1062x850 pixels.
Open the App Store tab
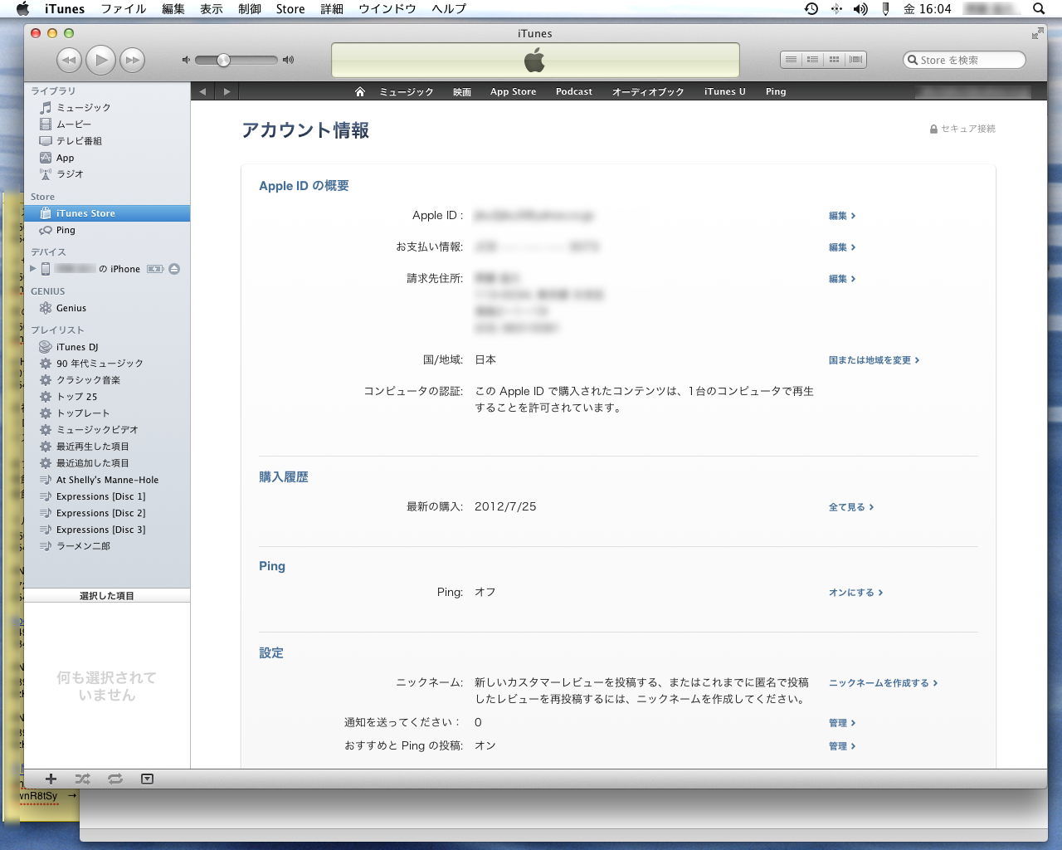513,91
